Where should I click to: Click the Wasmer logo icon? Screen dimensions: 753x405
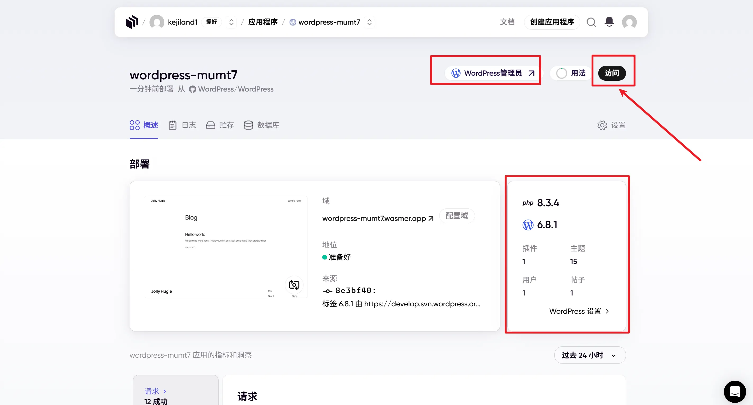131,22
